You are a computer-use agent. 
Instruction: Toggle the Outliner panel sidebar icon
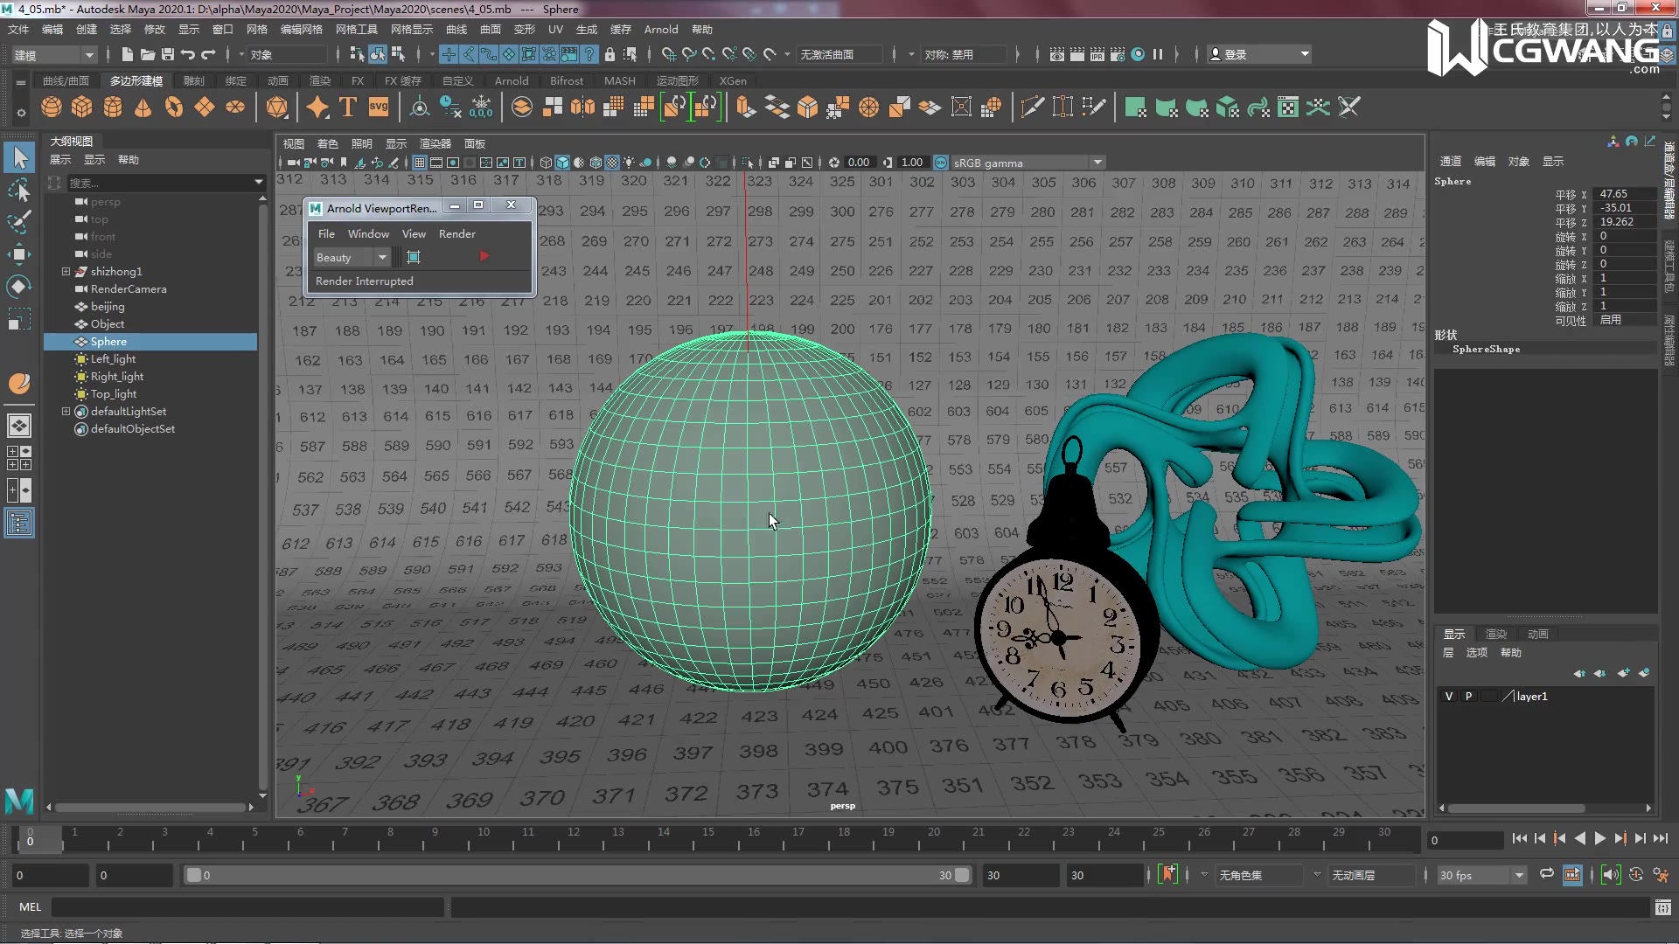pyautogui.click(x=19, y=524)
